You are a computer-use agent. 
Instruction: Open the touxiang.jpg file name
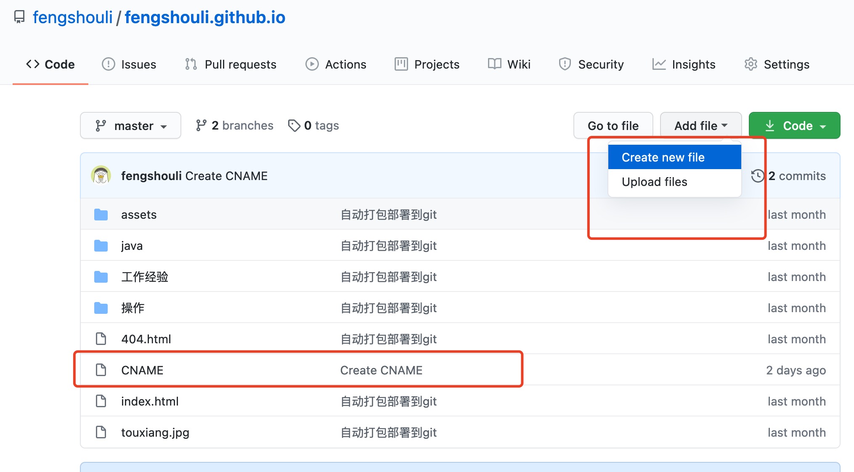click(155, 432)
